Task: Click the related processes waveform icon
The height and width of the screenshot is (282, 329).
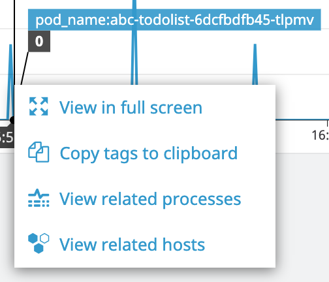Action: [39, 198]
